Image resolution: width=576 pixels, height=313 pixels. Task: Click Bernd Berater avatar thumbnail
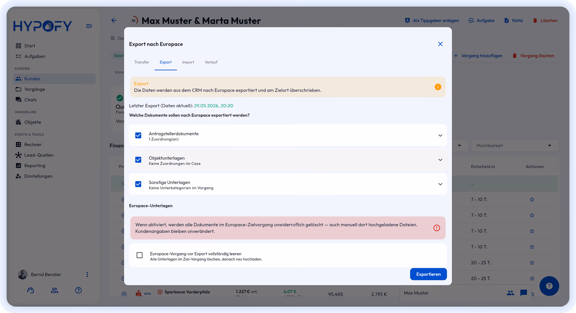tap(23, 274)
